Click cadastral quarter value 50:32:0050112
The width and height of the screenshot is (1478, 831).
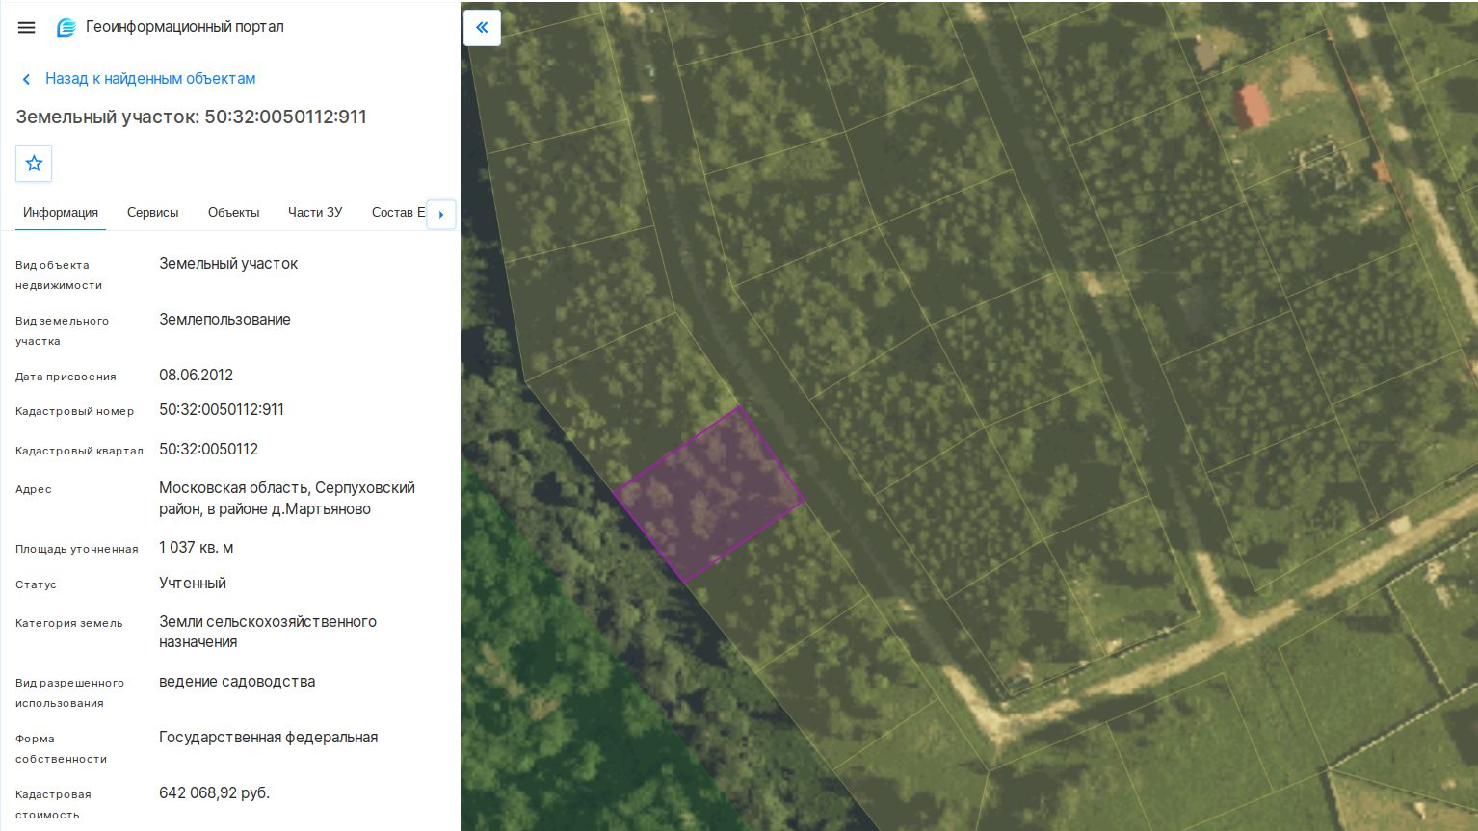tap(209, 450)
